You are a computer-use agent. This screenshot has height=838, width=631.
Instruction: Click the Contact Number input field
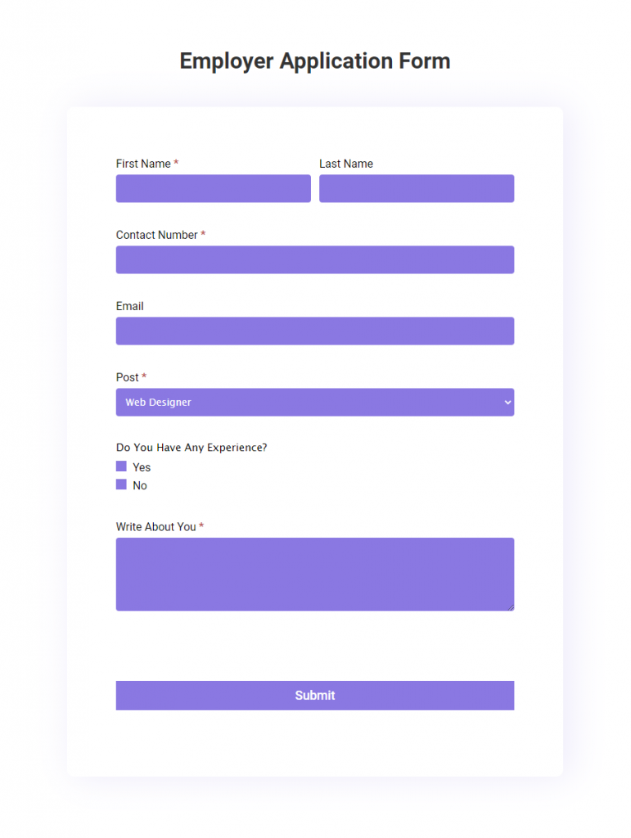[314, 259]
